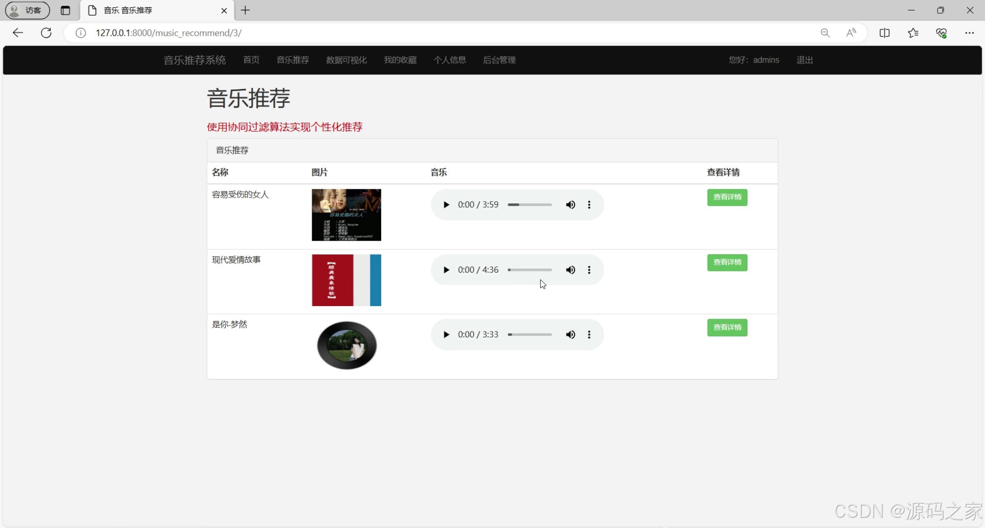Image resolution: width=985 pixels, height=528 pixels.
Task: Open more options for 4:36 audio player
Action: point(589,270)
